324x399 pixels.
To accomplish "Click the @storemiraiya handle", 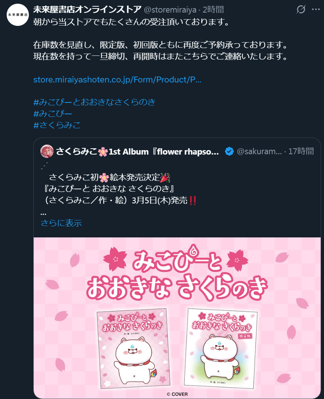I will point(170,10).
